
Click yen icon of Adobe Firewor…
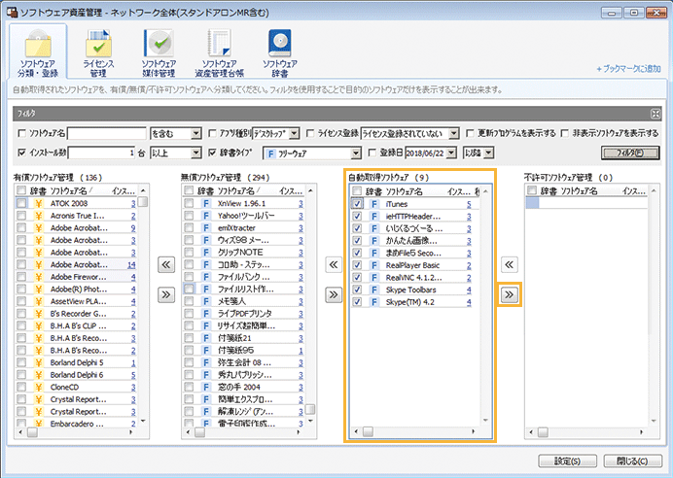[39, 277]
